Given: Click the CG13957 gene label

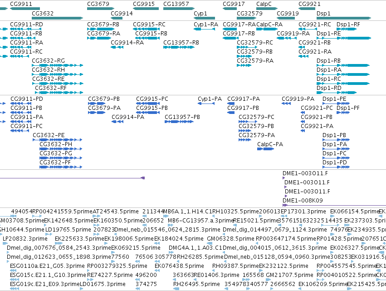Looking at the screenshot, I should coord(176,4).
